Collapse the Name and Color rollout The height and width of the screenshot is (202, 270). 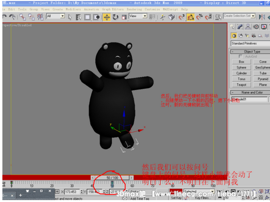[250, 92]
